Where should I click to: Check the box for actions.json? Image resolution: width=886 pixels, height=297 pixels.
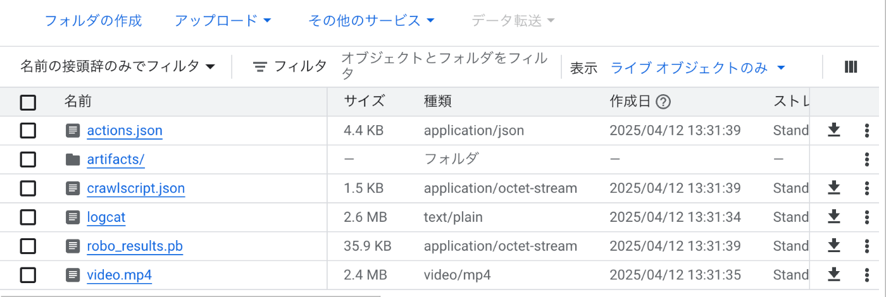pos(28,131)
